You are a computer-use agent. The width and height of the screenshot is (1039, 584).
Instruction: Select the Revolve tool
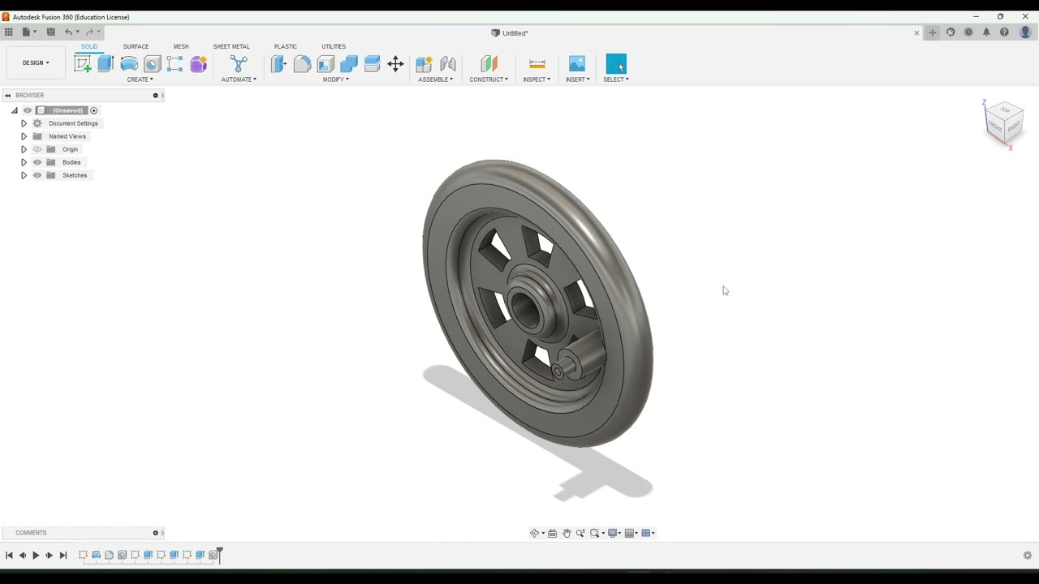click(x=129, y=64)
